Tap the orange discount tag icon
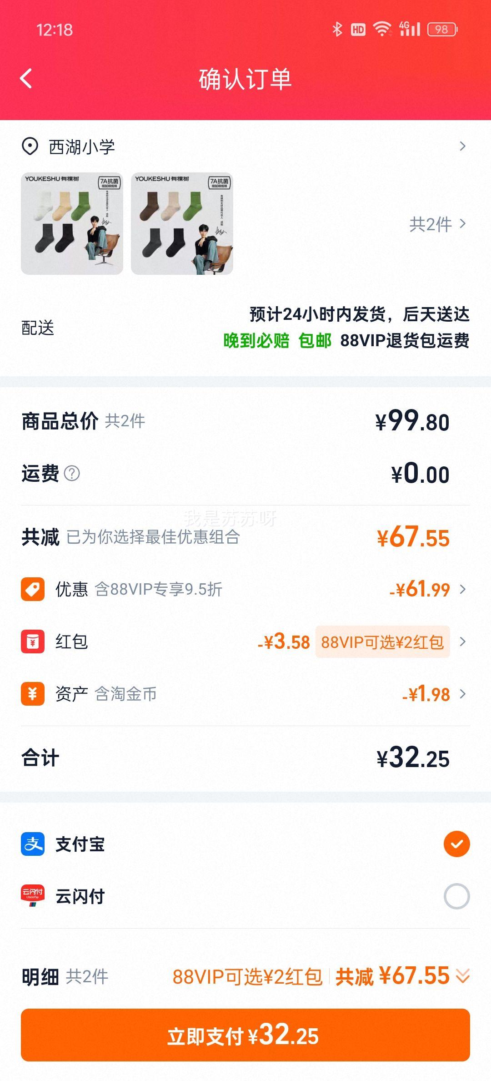Viewport: 491px width, 1081px height. [x=33, y=589]
